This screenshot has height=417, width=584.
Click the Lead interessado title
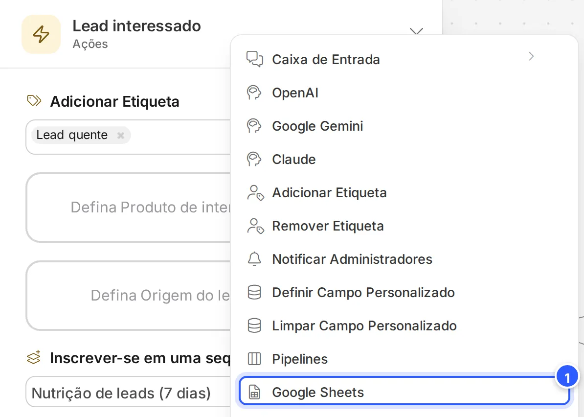point(136,26)
